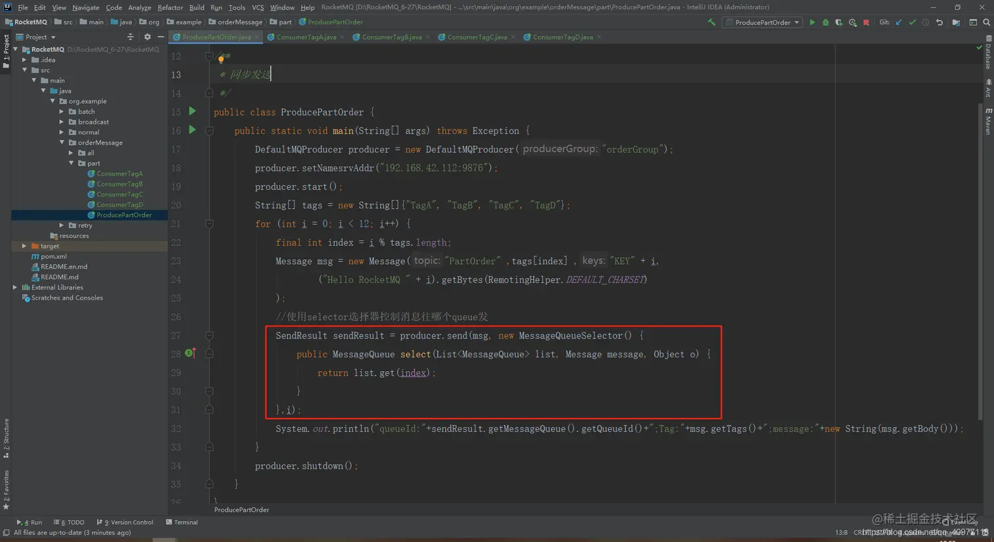This screenshot has width=994, height=542.
Task: Click the Git rollback arrow icon
Action: [x=939, y=22]
